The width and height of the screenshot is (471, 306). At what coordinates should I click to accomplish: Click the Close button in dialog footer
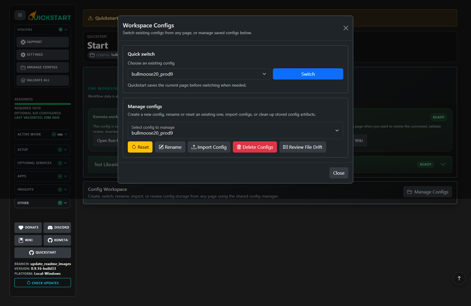(x=339, y=173)
